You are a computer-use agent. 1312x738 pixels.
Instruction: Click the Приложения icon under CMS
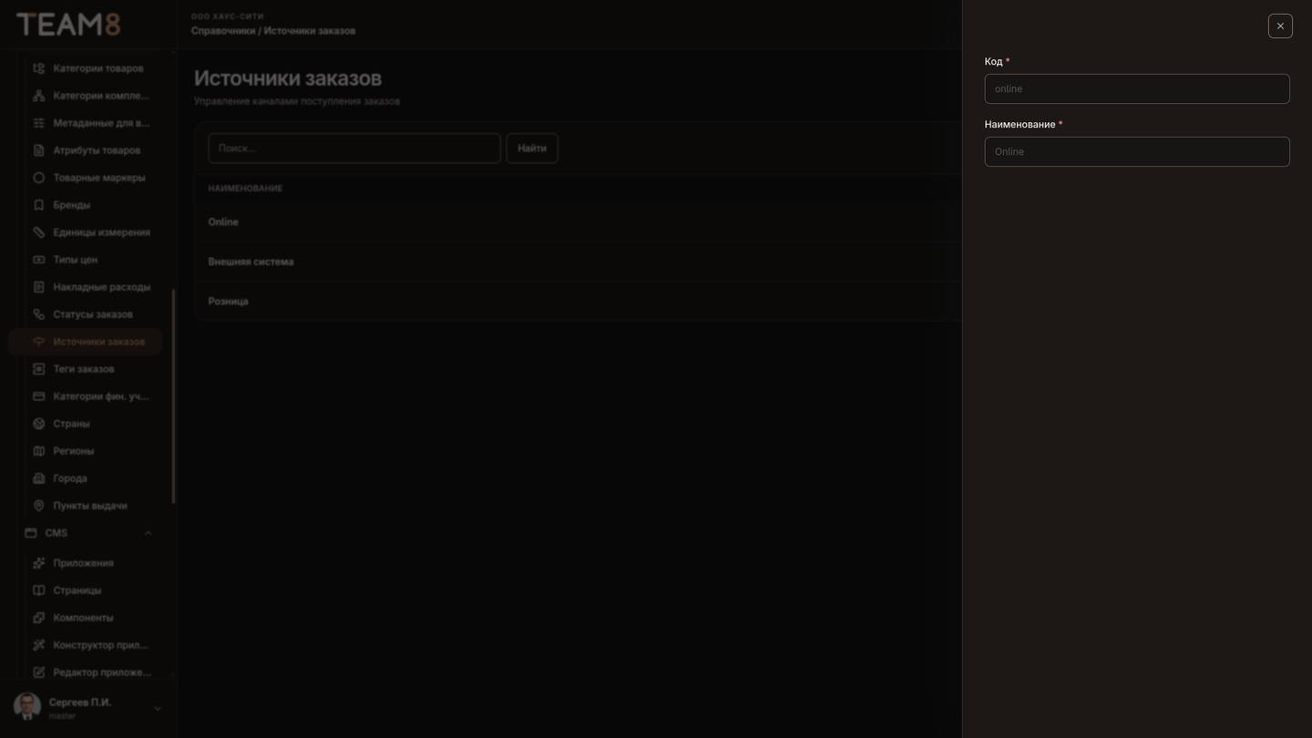38,563
